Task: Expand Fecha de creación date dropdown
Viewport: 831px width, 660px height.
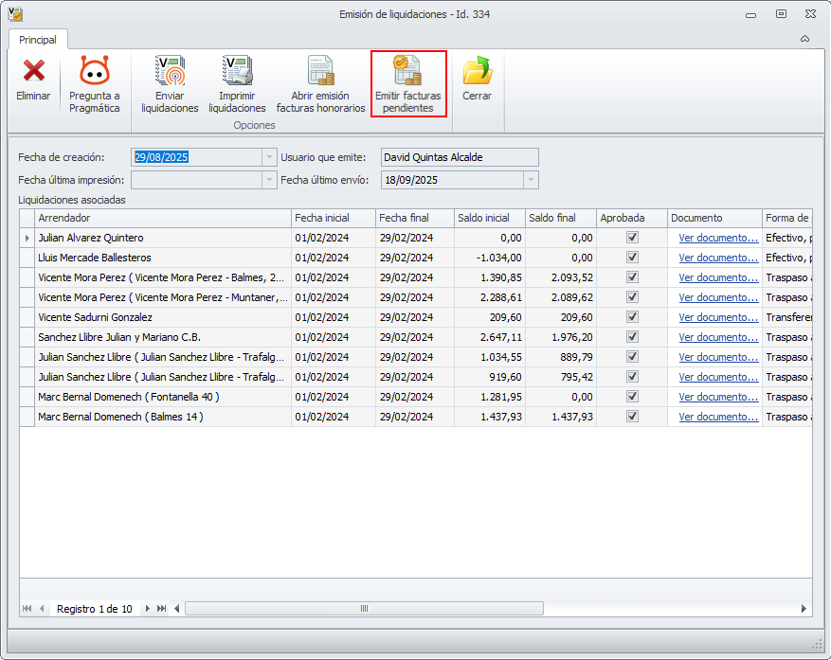Action: 270,157
